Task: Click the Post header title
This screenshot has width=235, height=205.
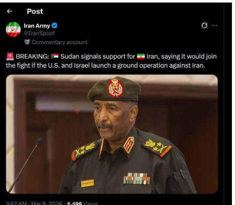Action: 35,11
